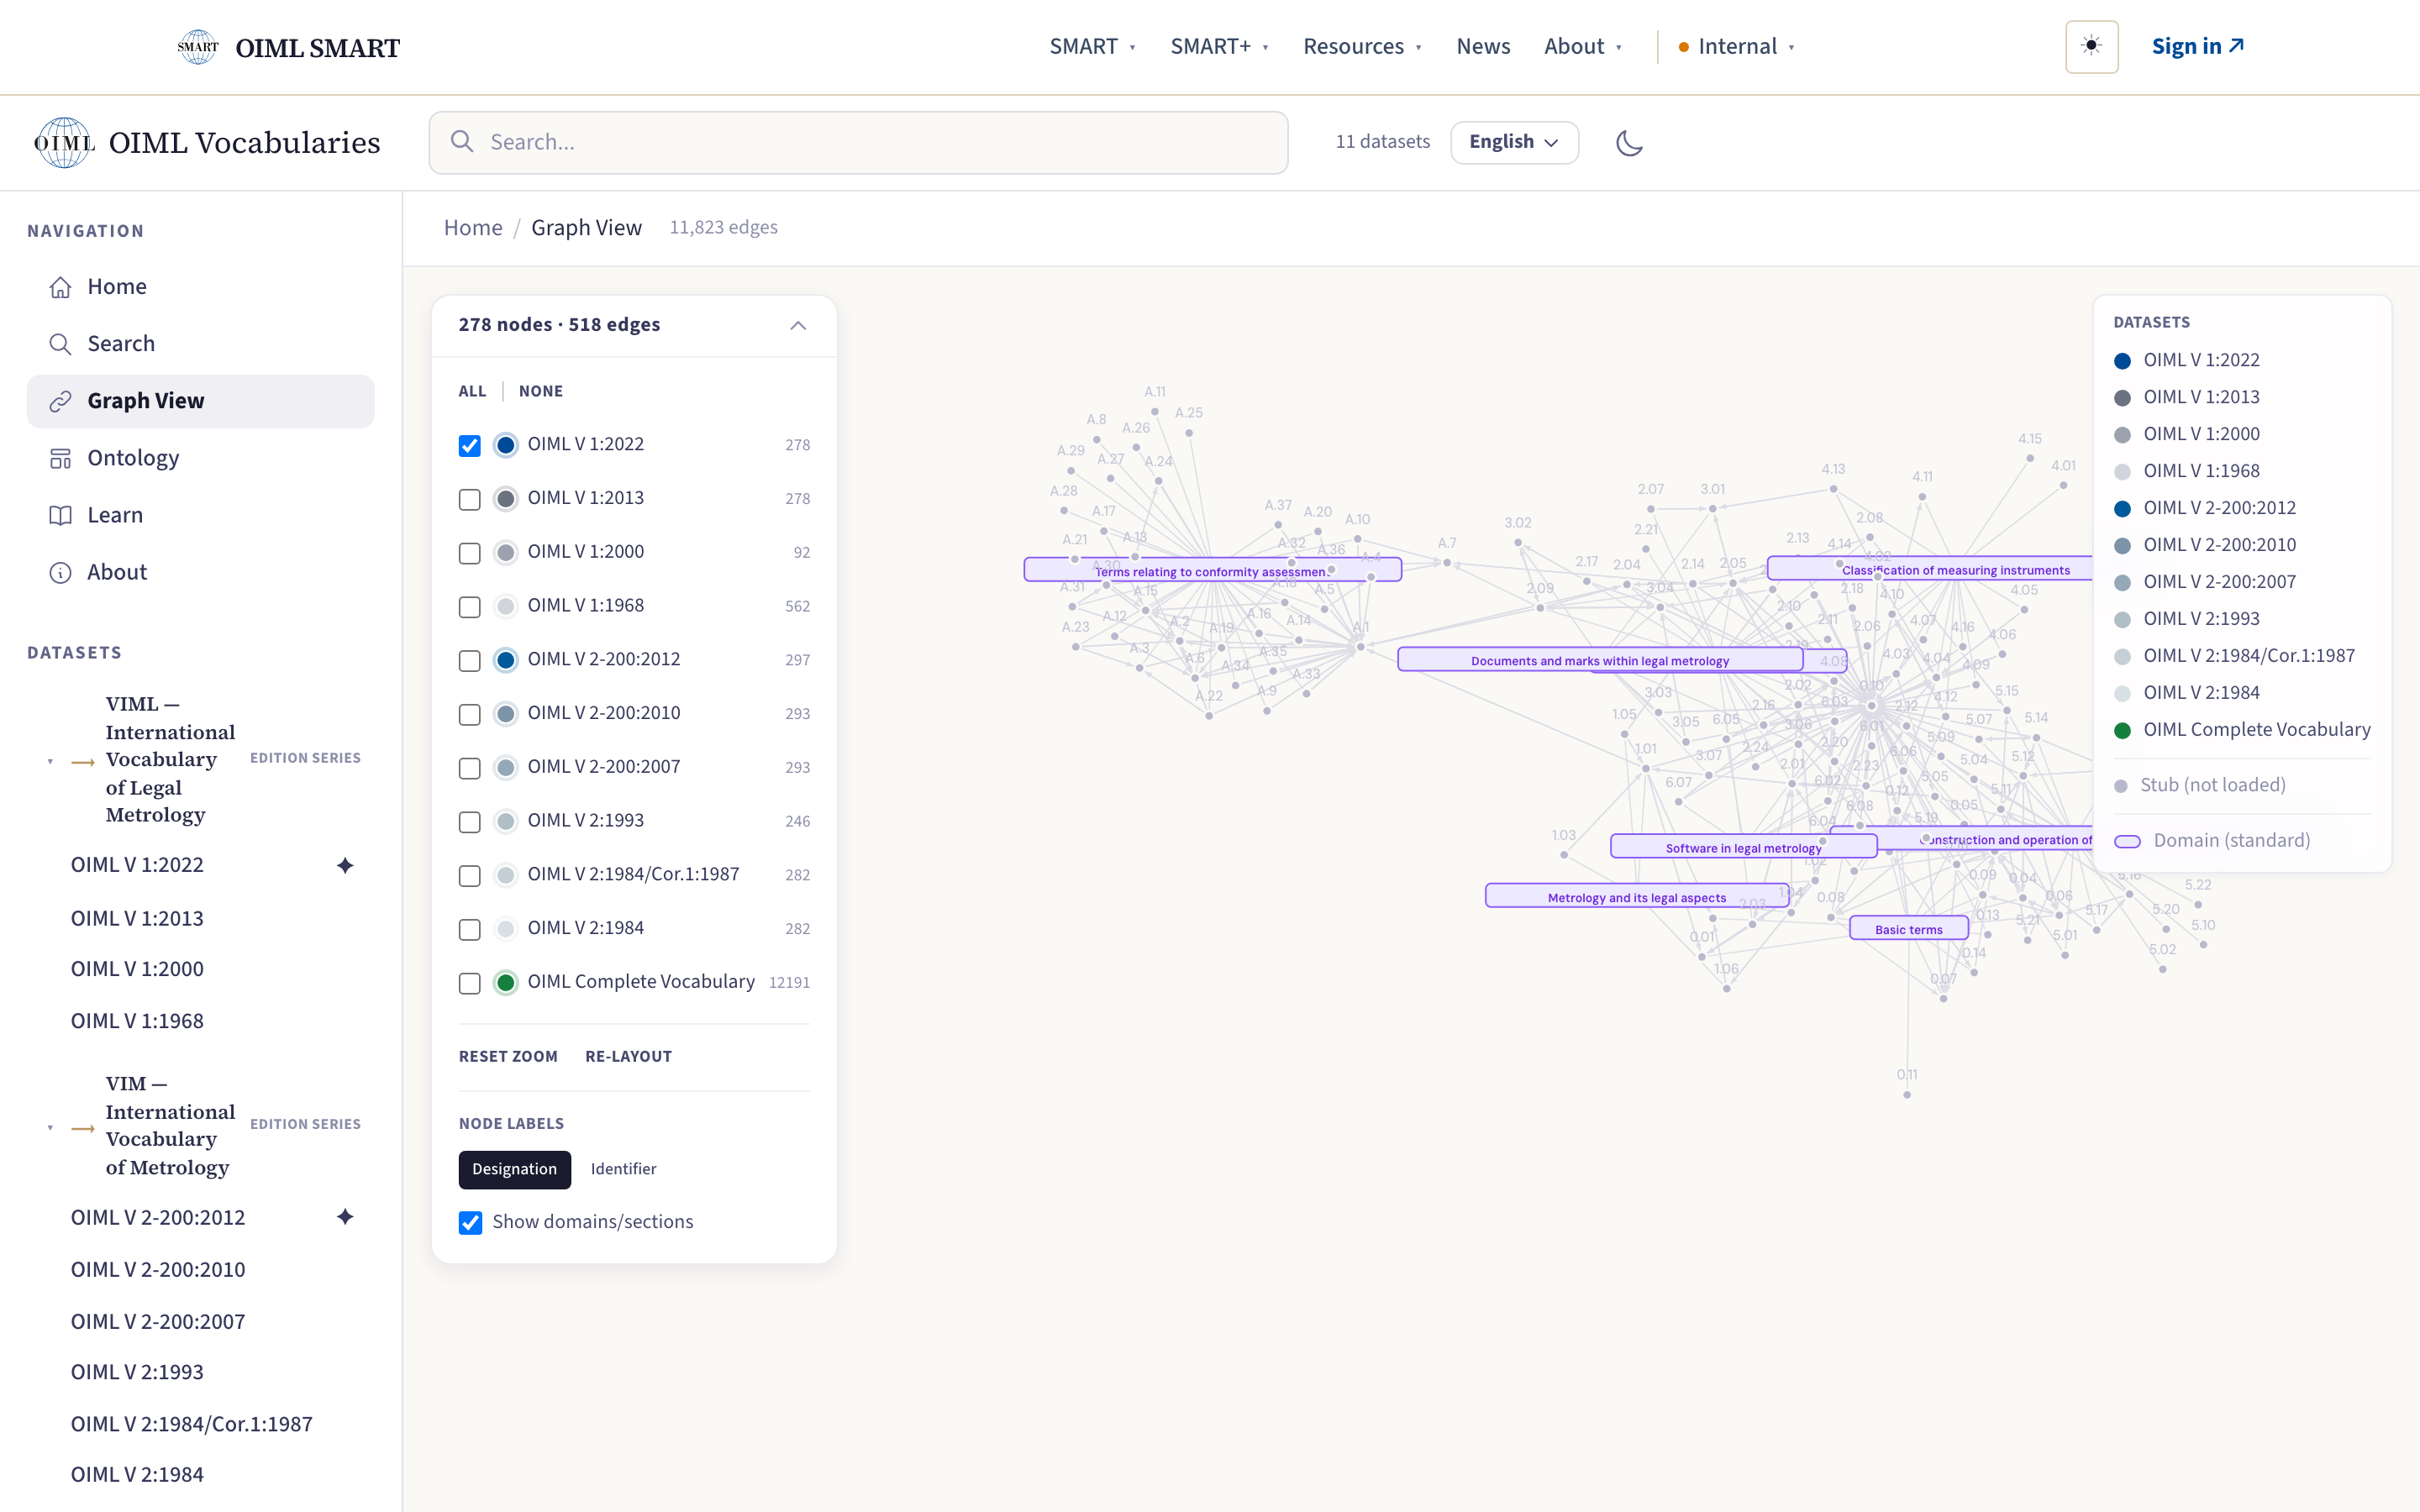
Task: Switch to dark mode via moon icon
Action: point(1629,143)
